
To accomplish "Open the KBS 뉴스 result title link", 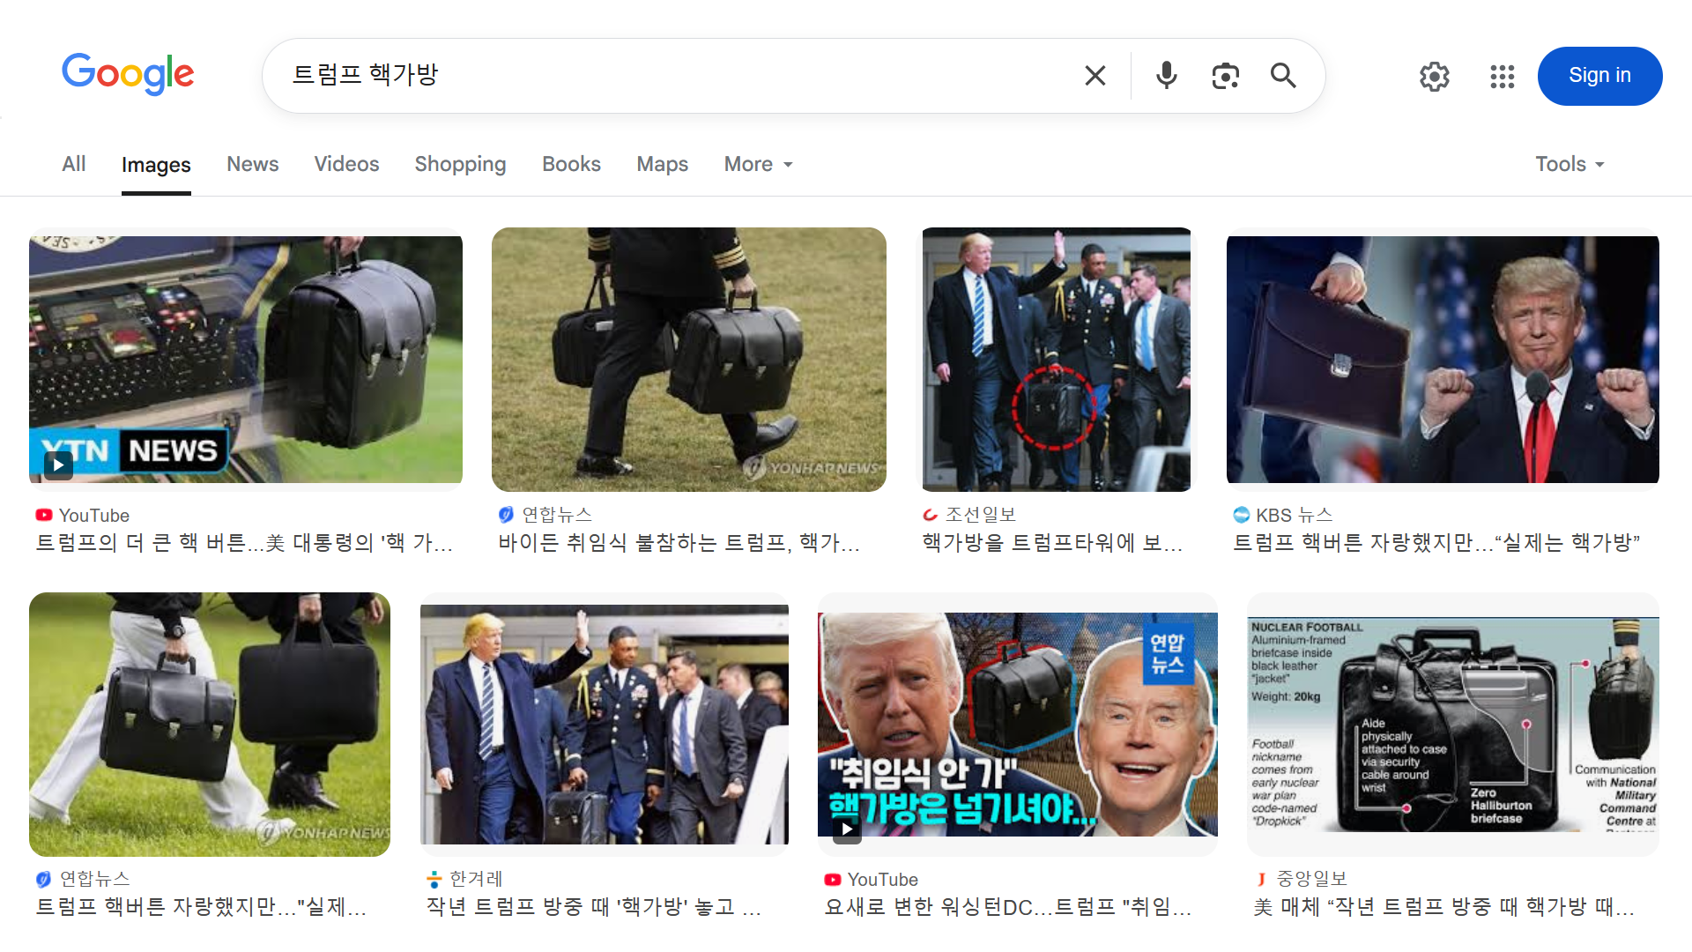I will 1436,543.
